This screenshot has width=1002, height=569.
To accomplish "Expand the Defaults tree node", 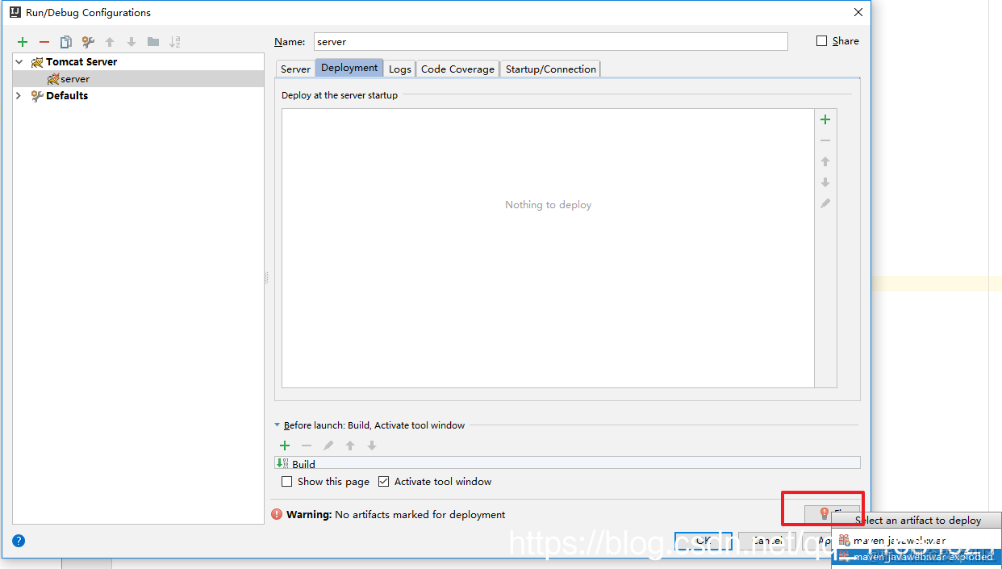I will click(x=19, y=96).
